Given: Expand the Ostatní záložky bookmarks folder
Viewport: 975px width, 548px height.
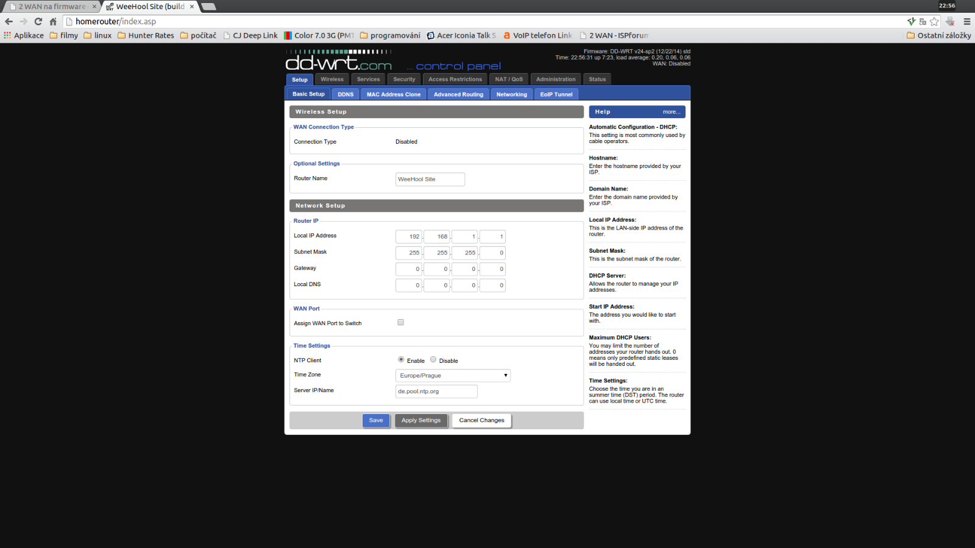Looking at the screenshot, I should tap(938, 35).
